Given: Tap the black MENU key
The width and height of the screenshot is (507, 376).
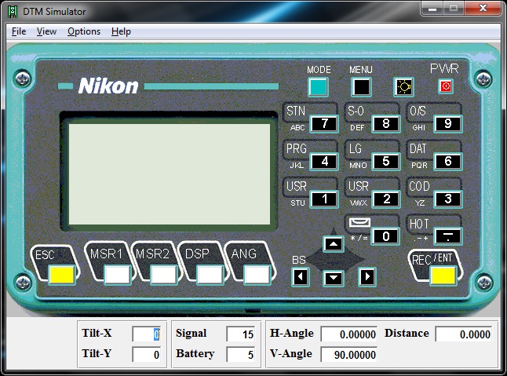Looking at the screenshot, I should point(361,87).
